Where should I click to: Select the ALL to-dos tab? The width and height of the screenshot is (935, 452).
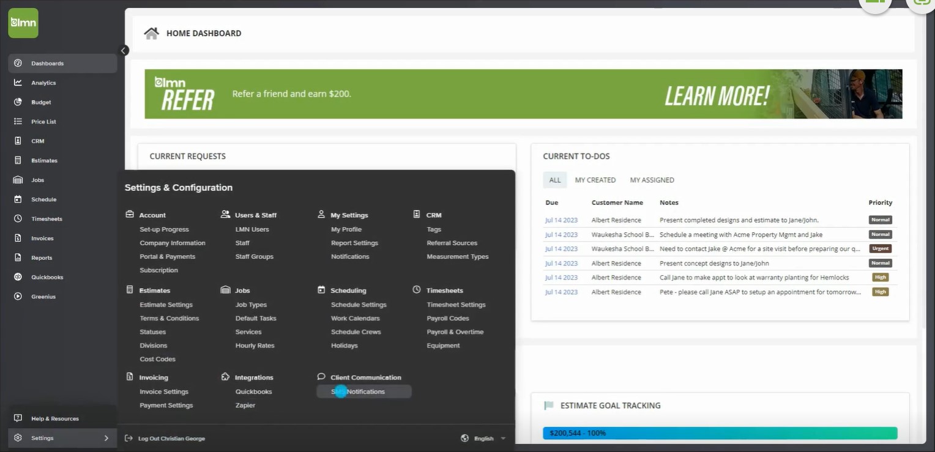click(555, 180)
